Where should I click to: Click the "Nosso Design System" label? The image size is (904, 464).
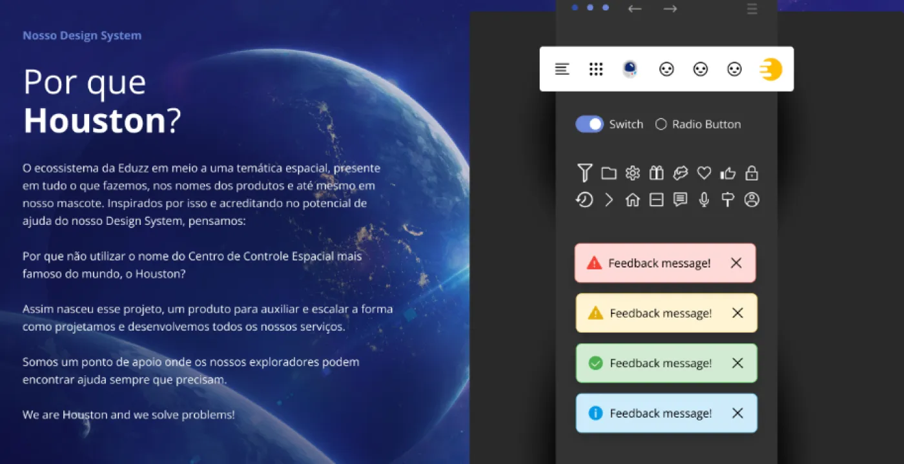(82, 35)
